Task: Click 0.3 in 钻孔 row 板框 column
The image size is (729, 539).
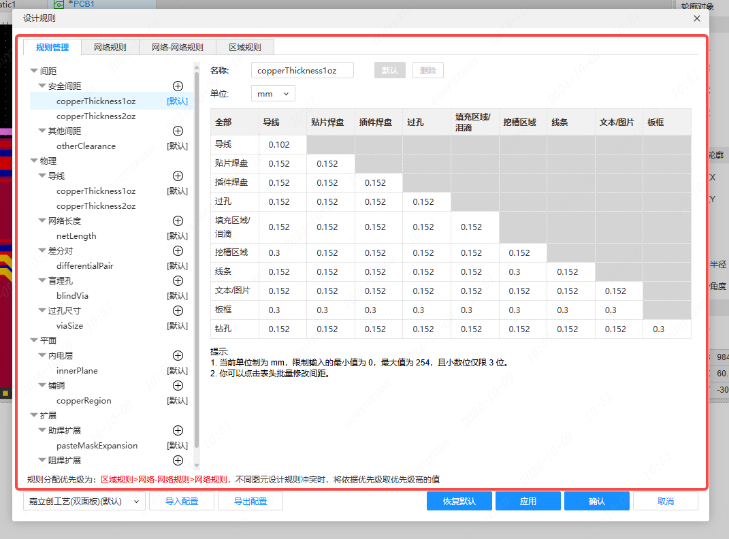Action: pyautogui.click(x=666, y=329)
